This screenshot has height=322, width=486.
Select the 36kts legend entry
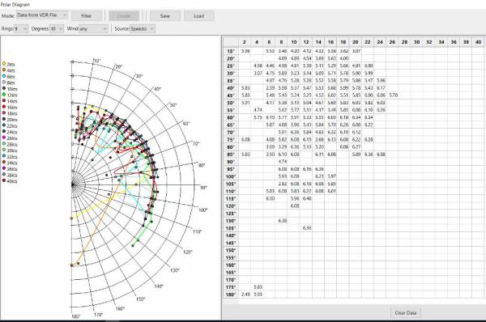[10, 169]
